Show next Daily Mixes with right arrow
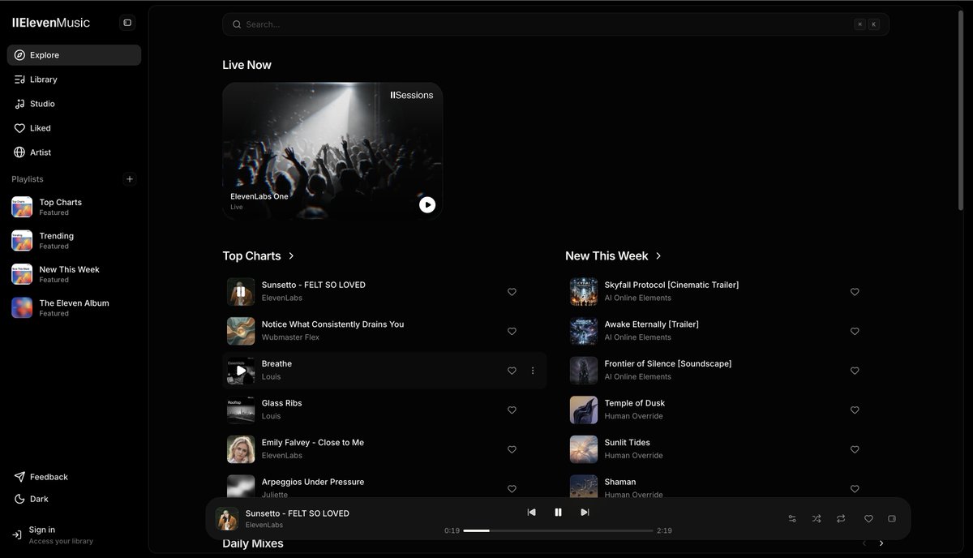This screenshot has height=558, width=973. pos(881,543)
